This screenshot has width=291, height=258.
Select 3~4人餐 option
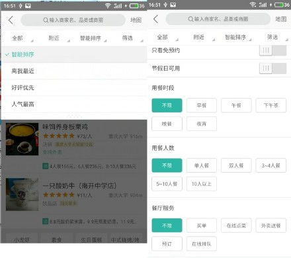tap(271, 165)
